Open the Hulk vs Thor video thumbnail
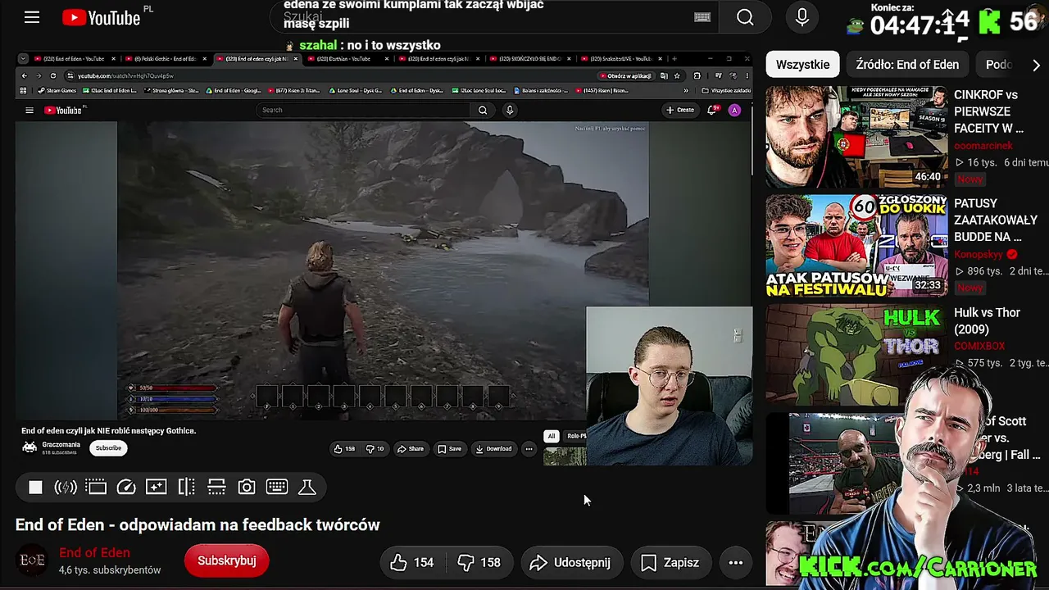Screen dimensions: 1049x590 (856, 355)
